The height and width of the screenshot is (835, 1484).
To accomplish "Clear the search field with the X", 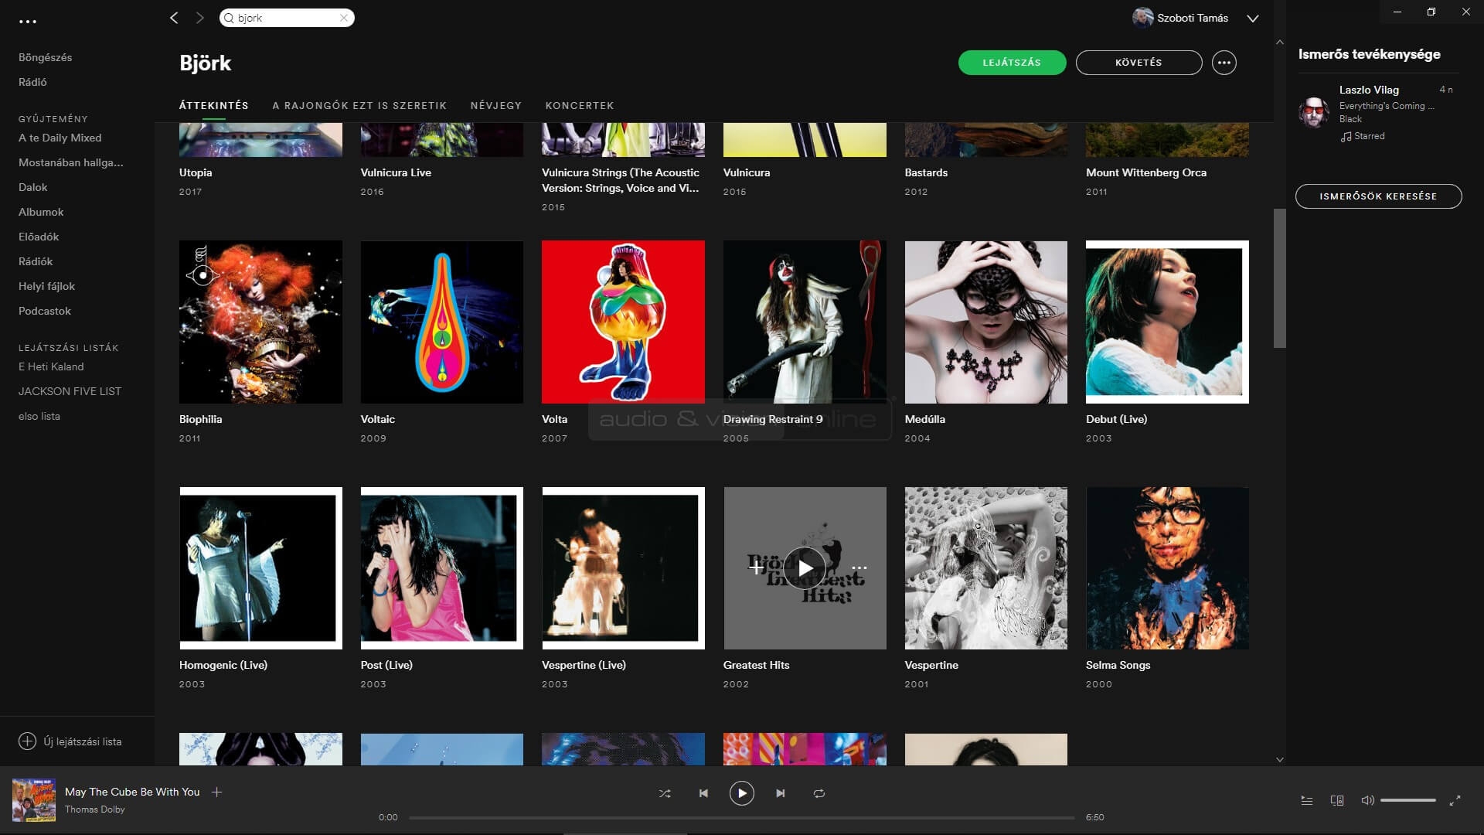I will [x=344, y=18].
